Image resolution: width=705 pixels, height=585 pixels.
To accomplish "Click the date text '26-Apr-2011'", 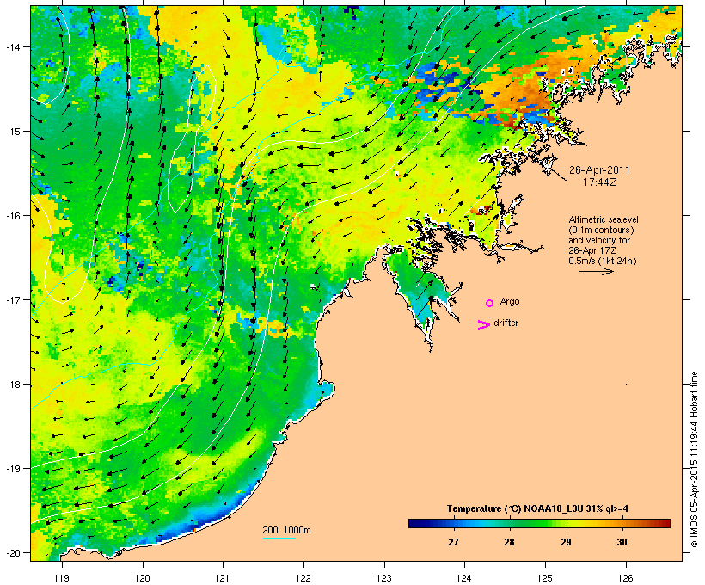I will click(599, 170).
